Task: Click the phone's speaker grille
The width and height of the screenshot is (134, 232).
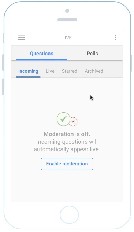Action: (67, 20)
